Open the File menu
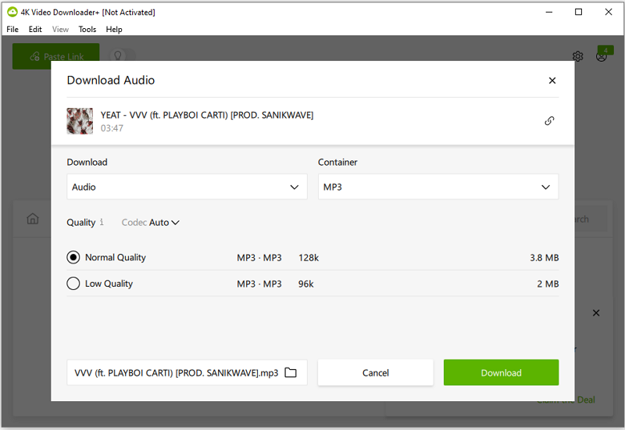 click(x=12, y=29)
